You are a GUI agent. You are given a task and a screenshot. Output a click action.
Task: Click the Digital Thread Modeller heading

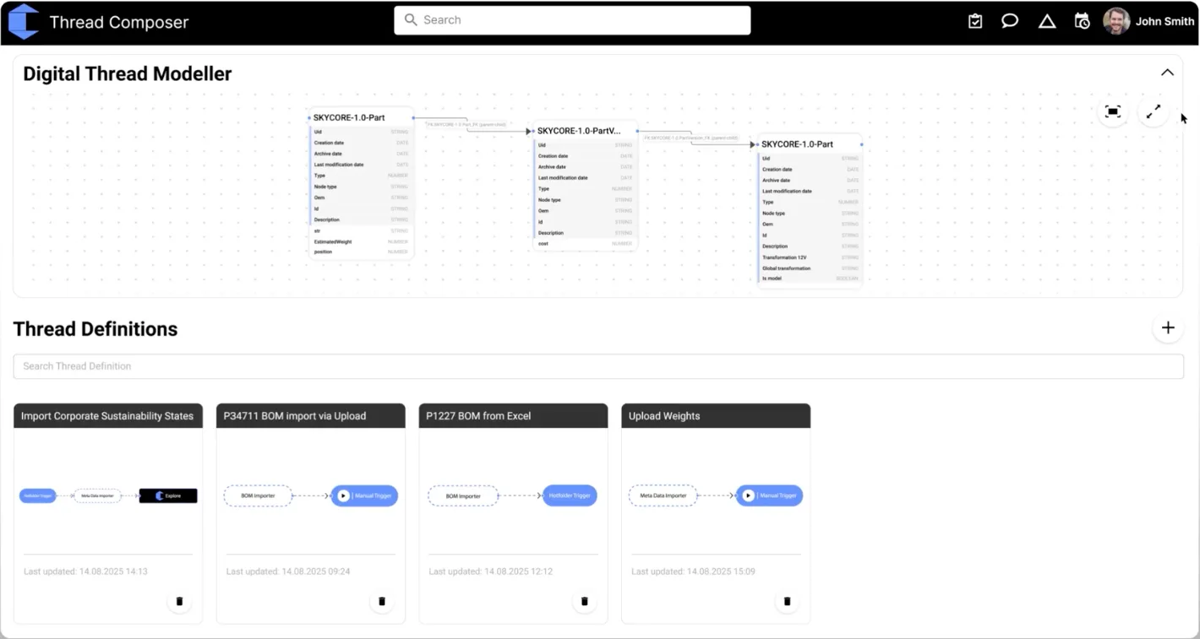[x=128, y=74]
